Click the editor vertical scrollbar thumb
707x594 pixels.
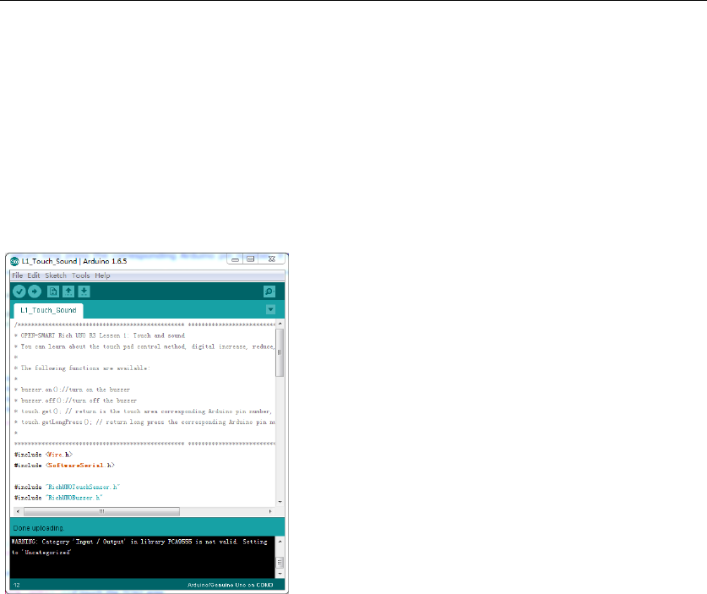(280, 352)
